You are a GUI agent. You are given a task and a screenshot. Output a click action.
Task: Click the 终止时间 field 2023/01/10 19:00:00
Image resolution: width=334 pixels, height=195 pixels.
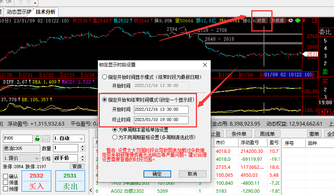(161, 120)
